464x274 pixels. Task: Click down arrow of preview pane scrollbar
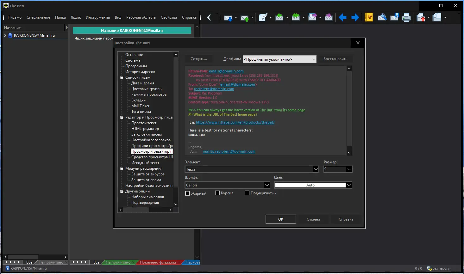(349, 153)
